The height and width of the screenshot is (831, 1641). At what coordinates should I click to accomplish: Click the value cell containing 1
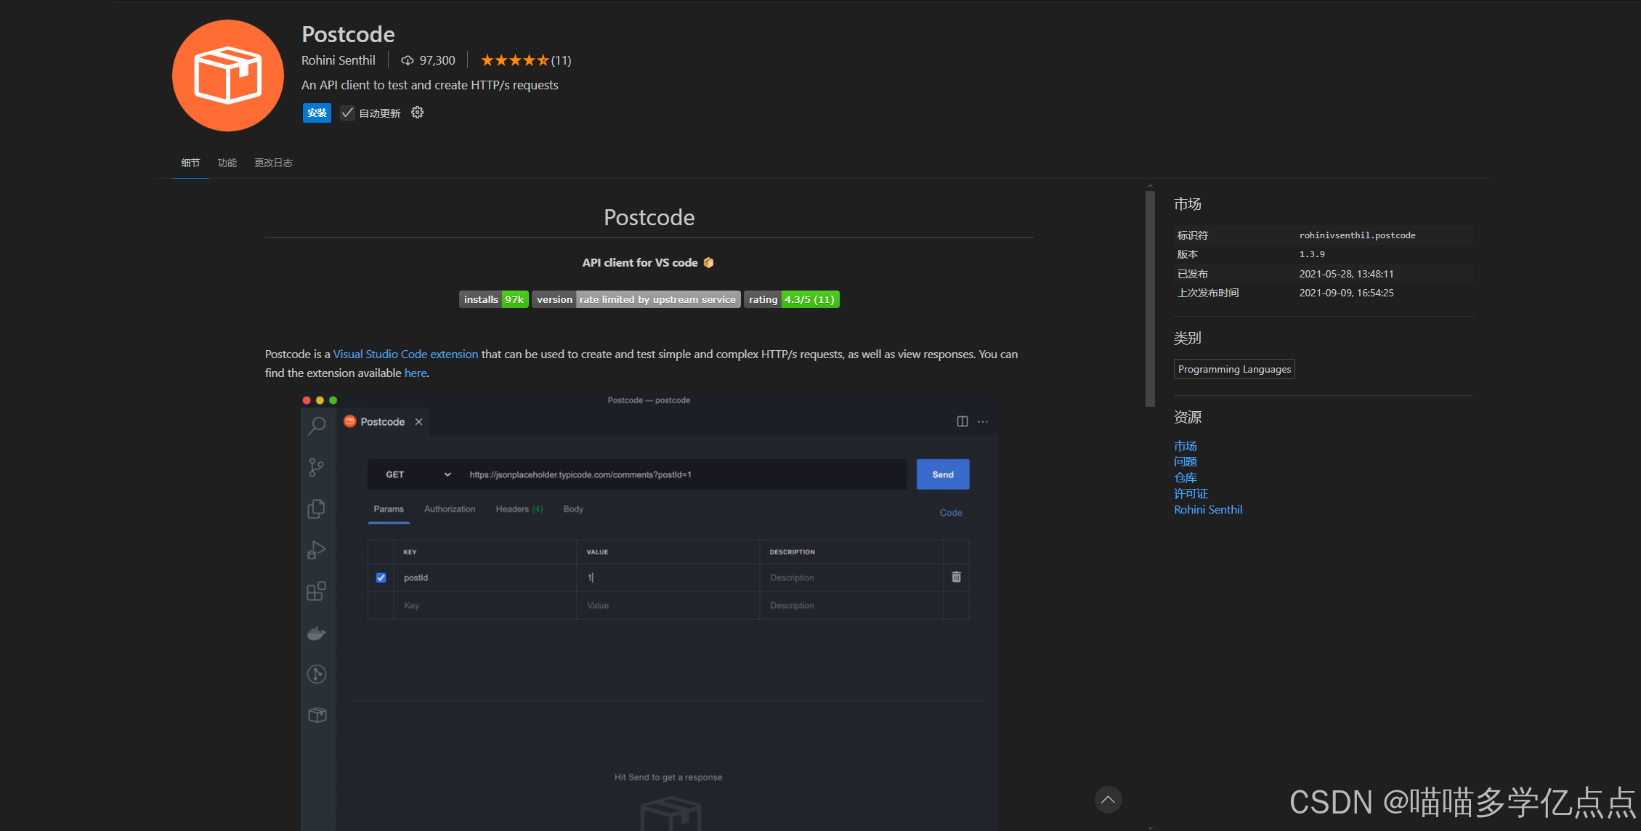click(668, 577)
